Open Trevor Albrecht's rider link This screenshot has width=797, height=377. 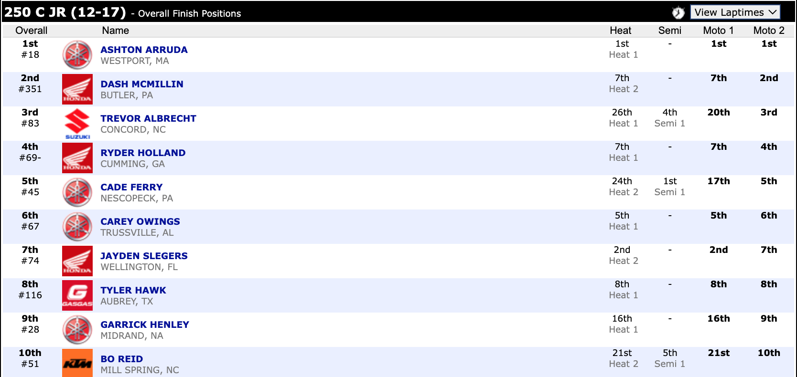click(148, 118)
